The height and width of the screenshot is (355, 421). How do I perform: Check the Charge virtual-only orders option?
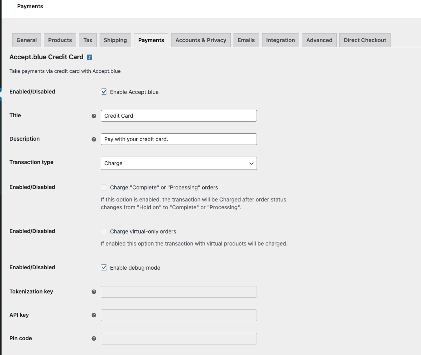(104, 231)
